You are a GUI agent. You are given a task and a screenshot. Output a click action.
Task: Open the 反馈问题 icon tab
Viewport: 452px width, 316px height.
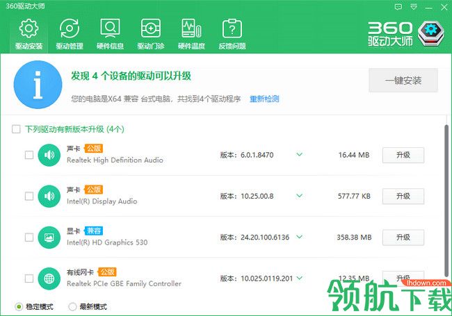pos(232,34)
